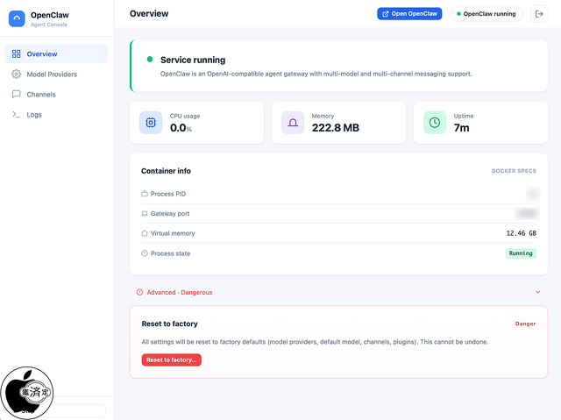Click the 222.8 MB memory value
This screenshot has width=561, height=420.
pos(335,128)
